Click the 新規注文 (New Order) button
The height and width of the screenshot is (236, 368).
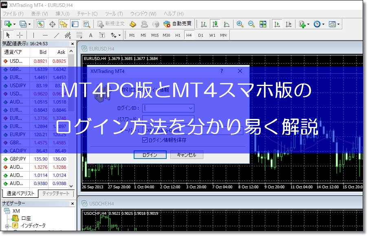(111, 24)
